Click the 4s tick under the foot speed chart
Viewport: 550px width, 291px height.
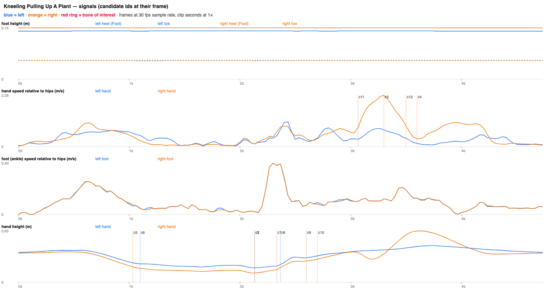tap(464, 219)
